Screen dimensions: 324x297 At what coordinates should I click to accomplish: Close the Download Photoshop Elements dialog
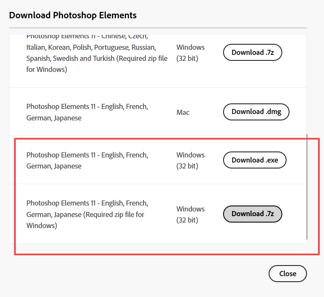coord(288,274)
